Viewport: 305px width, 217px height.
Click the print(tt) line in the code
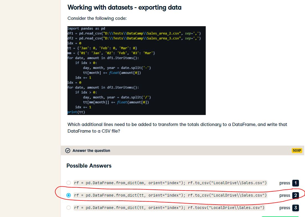(76, 112)
